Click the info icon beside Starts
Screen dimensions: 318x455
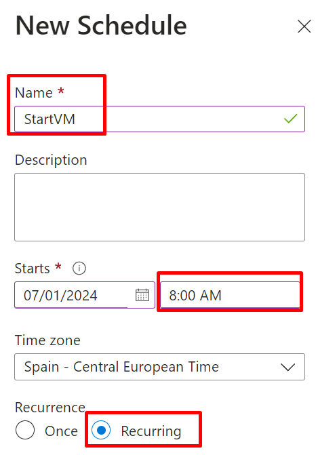(x=79, y=268)
